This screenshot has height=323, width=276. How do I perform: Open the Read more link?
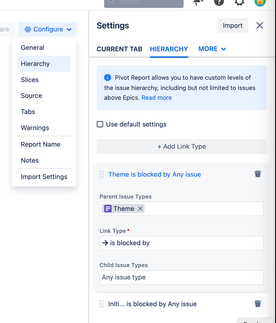156,98
